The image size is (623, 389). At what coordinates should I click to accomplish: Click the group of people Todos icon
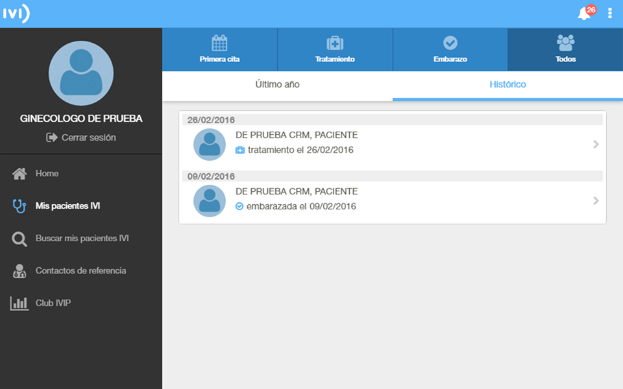point(565,43)
